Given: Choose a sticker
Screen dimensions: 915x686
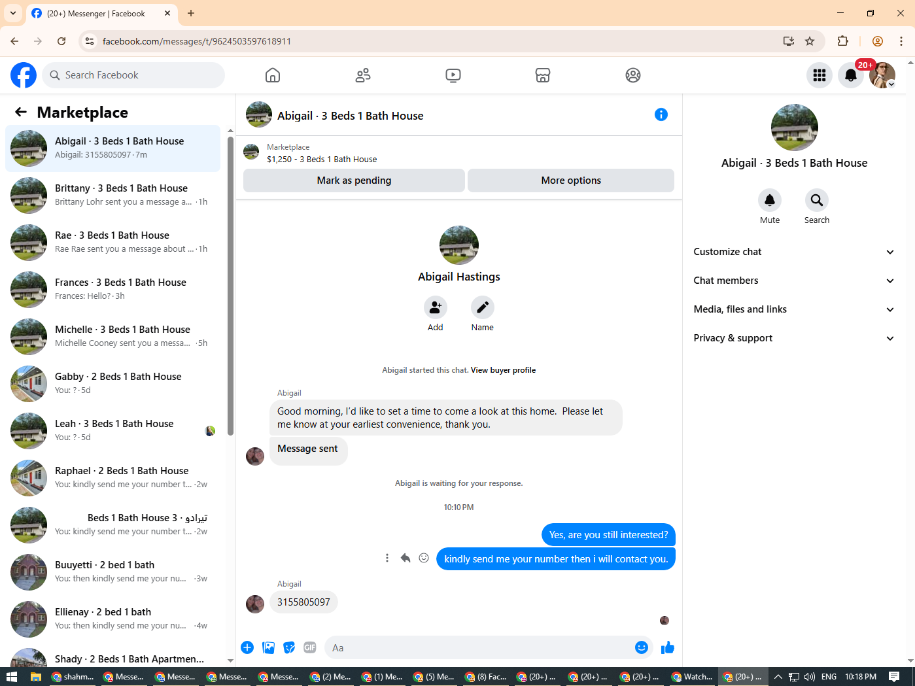Looking at the screenshot, I should (x=289, y=647).
